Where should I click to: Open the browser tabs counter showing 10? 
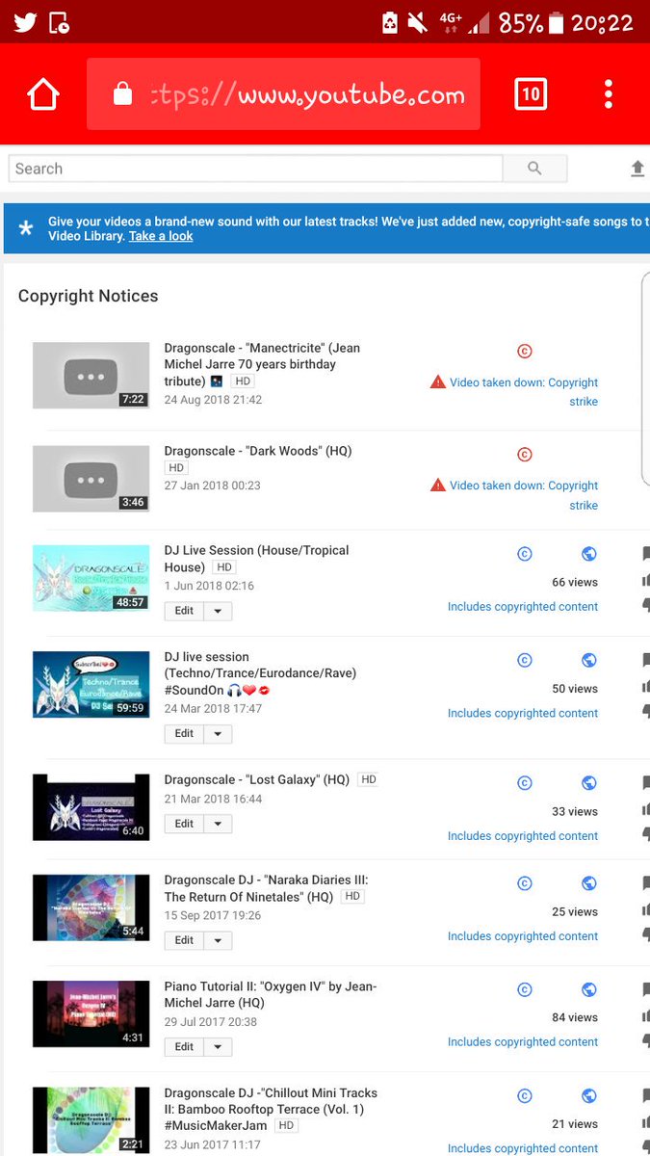tap(531, 93)
